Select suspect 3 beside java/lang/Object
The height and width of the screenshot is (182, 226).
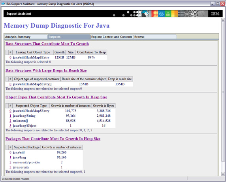[x=10, y=126]
